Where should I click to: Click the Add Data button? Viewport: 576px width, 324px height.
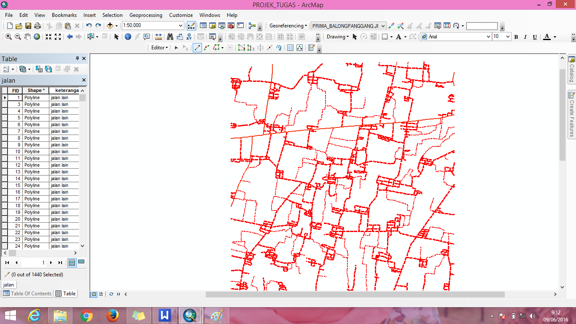pyautogui.click(x=110, y=26)
